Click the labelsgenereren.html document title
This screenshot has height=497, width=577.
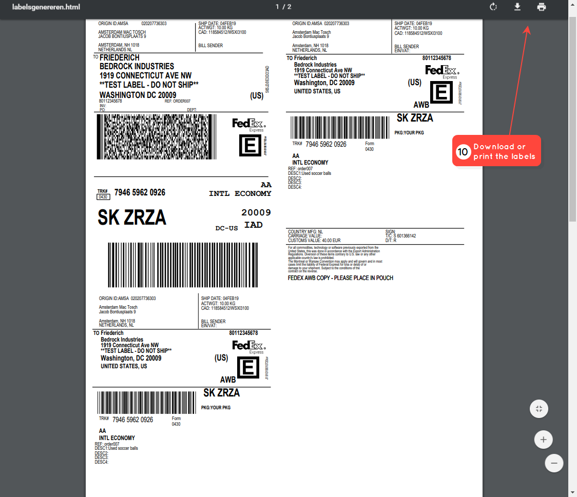(x=46, y=7)
